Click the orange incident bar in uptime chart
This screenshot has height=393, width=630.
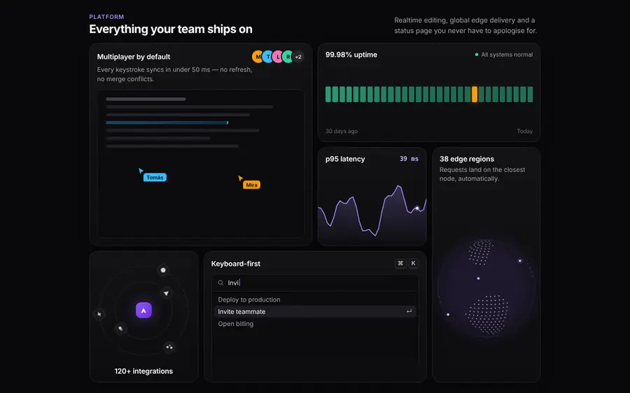[x=475, y=94]
